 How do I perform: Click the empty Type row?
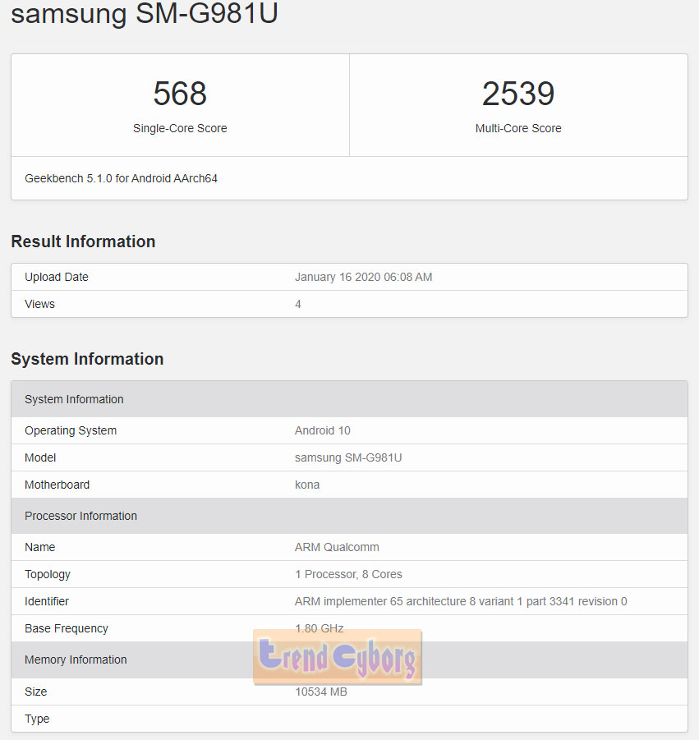pyautogui.click(x=349, y=719)
